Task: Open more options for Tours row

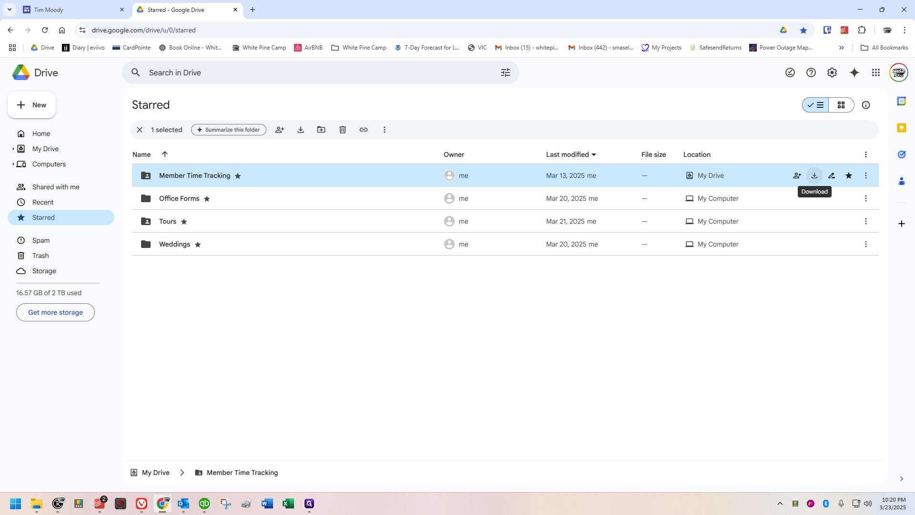Action: tap(866, 221)
